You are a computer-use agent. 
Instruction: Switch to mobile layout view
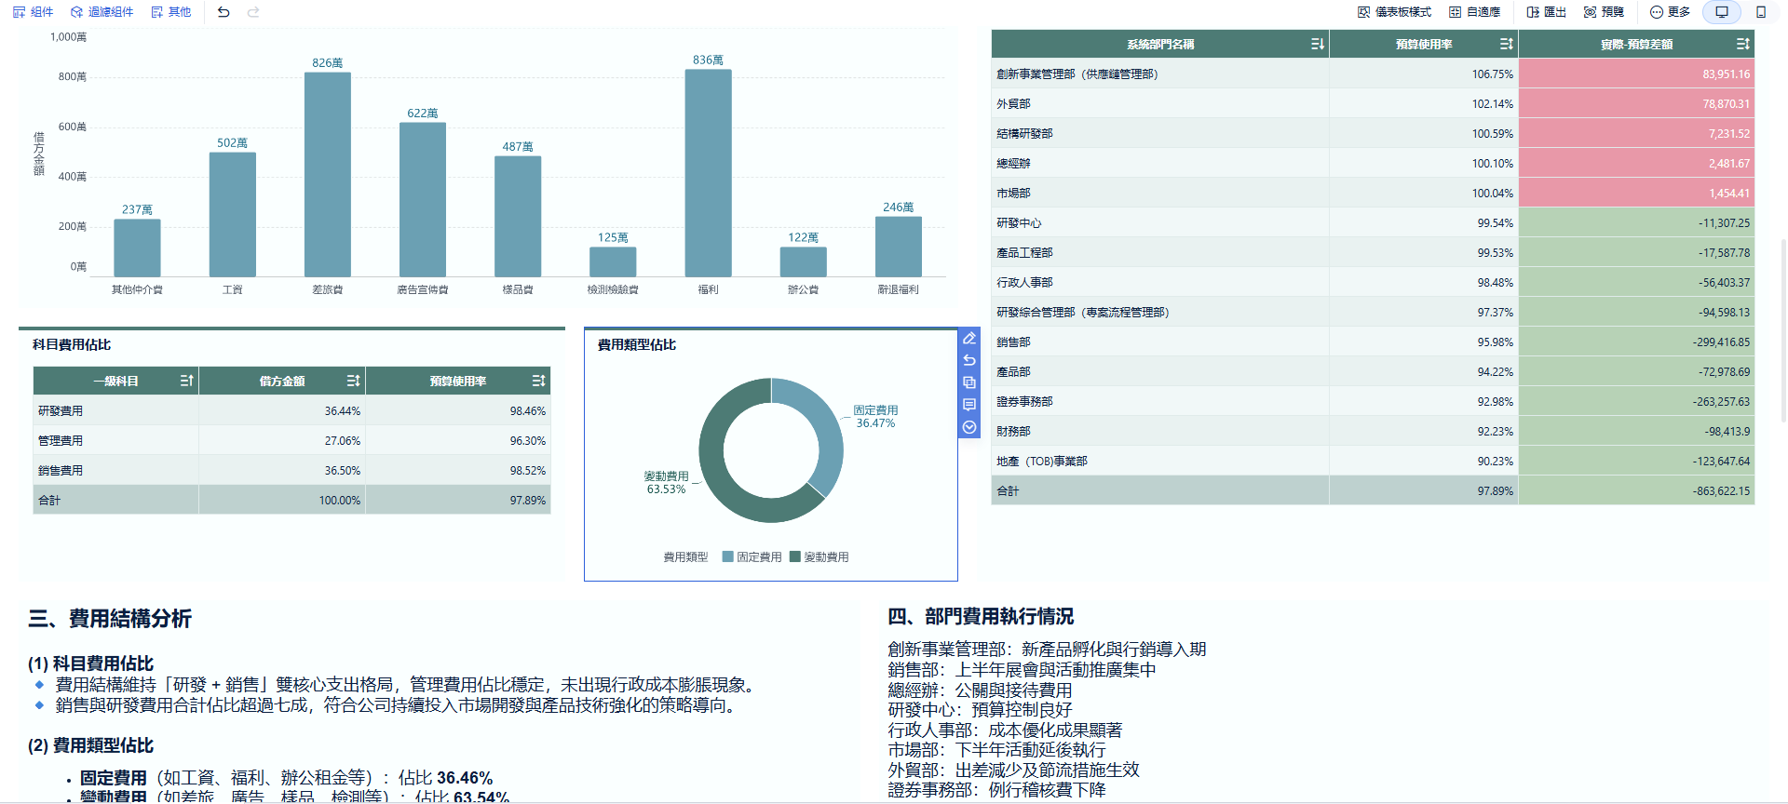click(x=1761, y=12)
